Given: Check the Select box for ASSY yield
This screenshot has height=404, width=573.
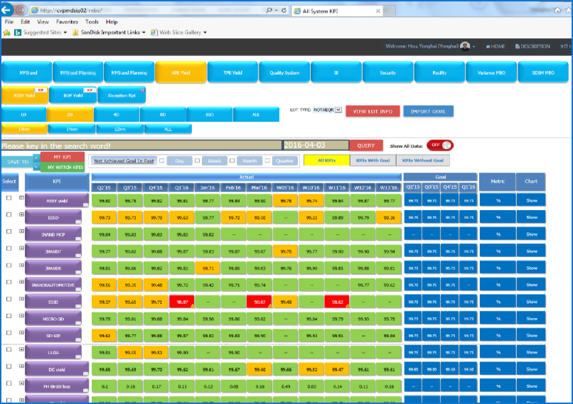Looking at the screenshot, I should tap(9, 201).
